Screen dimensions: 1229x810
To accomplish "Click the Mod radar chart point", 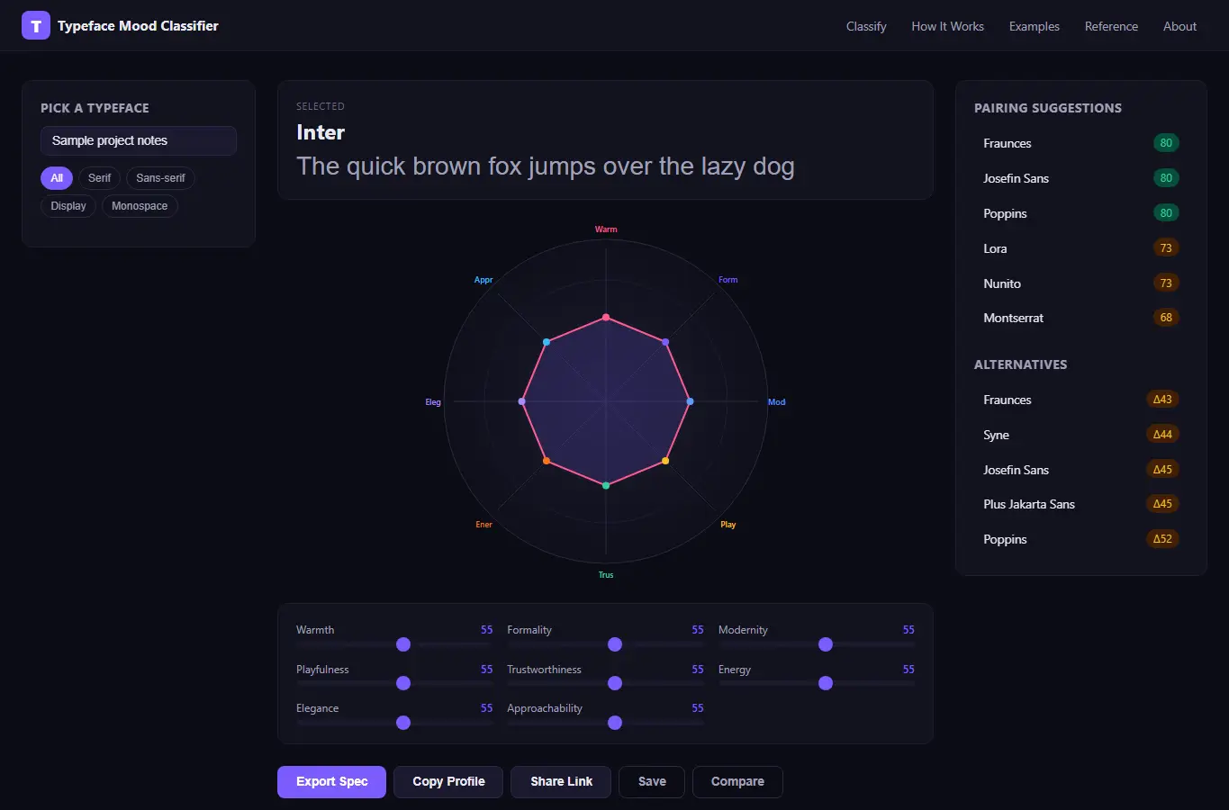I will (x=690, y=401).
